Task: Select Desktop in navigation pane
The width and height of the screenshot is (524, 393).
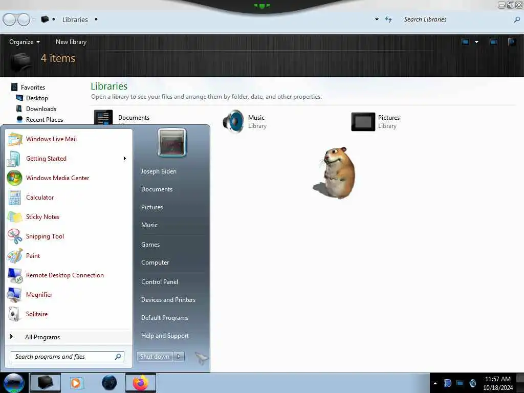Action: tap(37, 98)
